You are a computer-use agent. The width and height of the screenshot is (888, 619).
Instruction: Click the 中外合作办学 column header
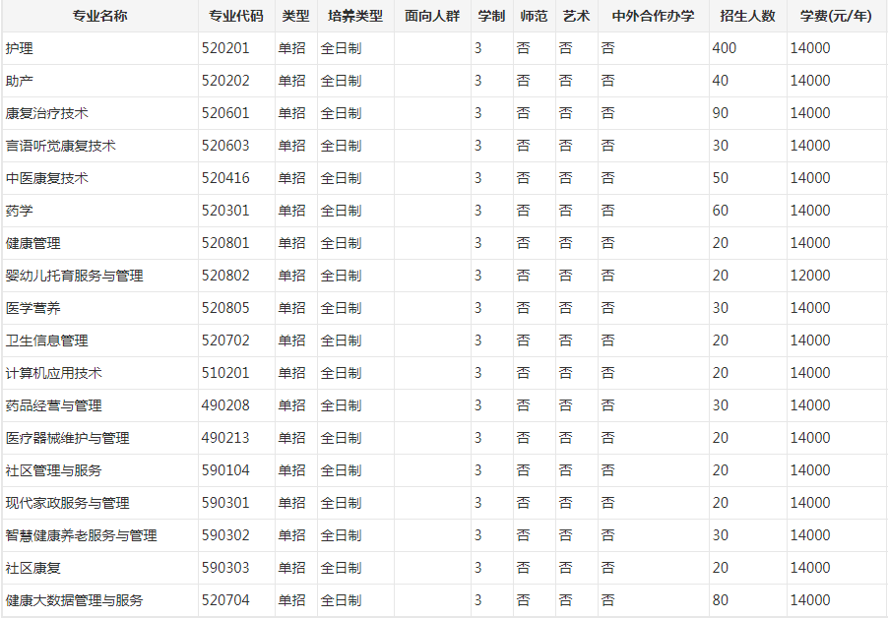point(653,16)
